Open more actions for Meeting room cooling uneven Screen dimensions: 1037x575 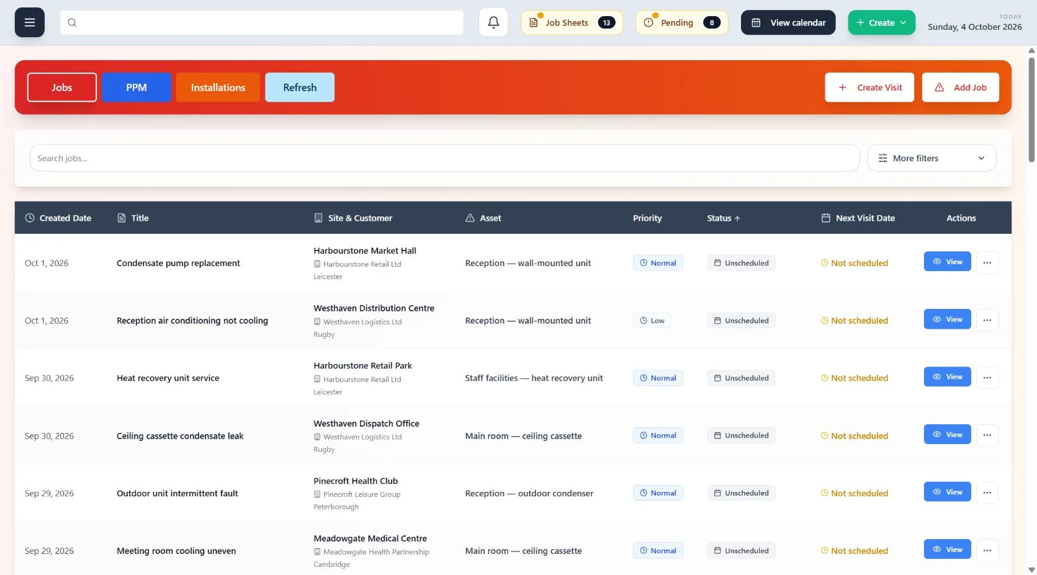[987, 550]
